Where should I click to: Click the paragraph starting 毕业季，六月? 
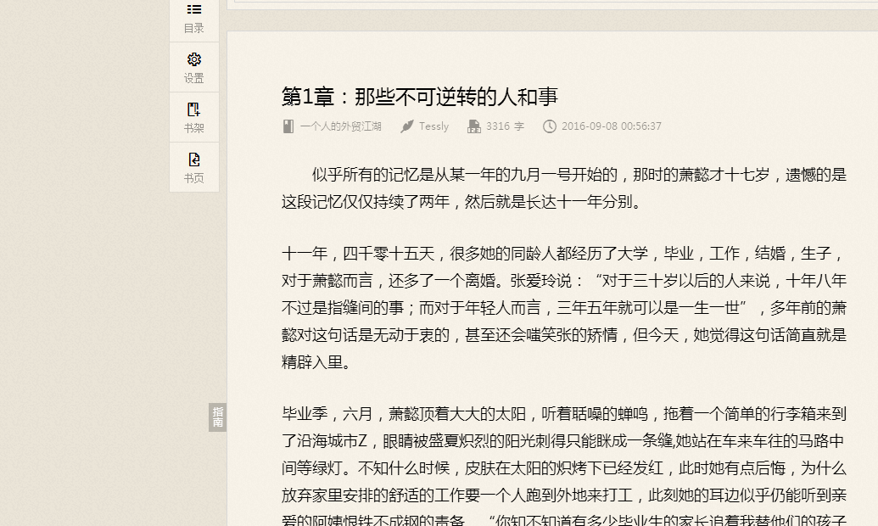[x=564, y=467]
